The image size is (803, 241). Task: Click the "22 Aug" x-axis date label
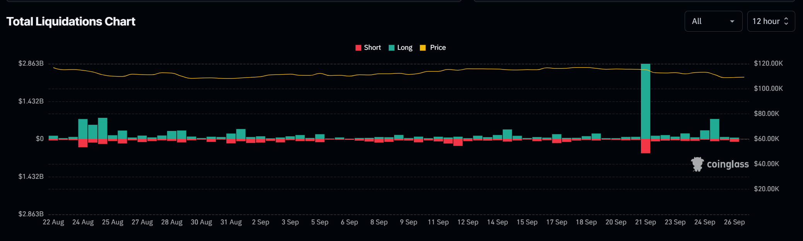53,222
